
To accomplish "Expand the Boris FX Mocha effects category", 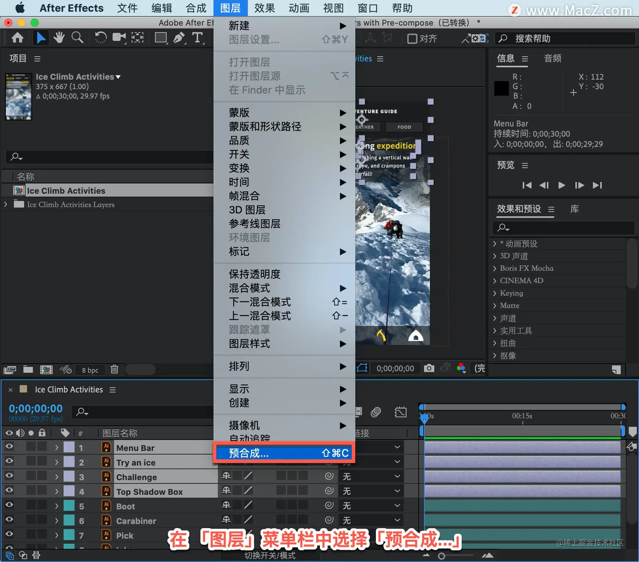I will tap(494, 268).
